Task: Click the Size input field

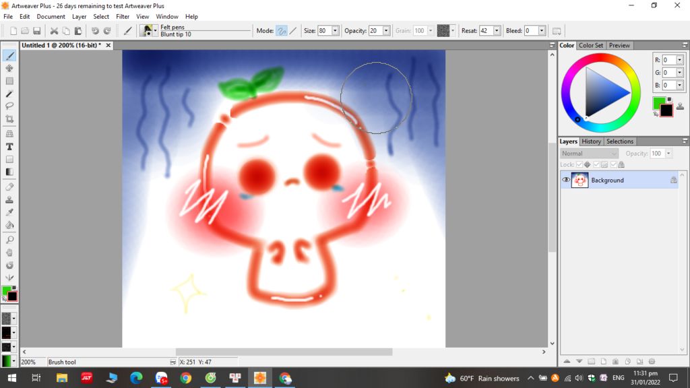Action: pyautogui.click(x=324, y=31)
